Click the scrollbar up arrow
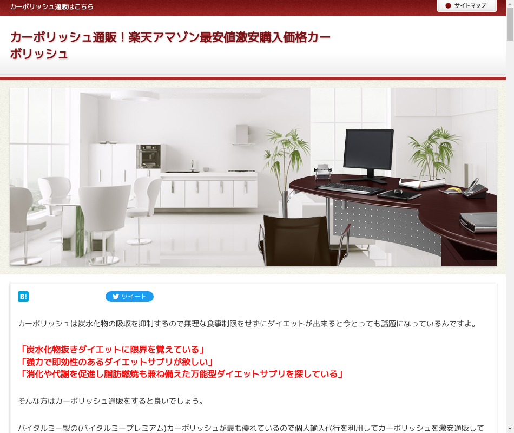Viewport: 514px width, 433px height. click(510, 4)
